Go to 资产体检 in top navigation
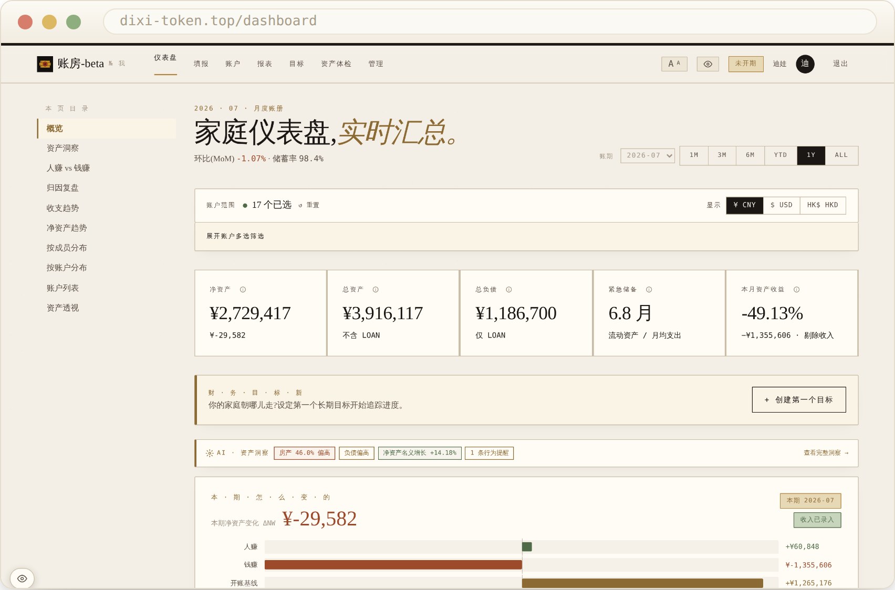This screenshot has height=590, width=895. 336,64
